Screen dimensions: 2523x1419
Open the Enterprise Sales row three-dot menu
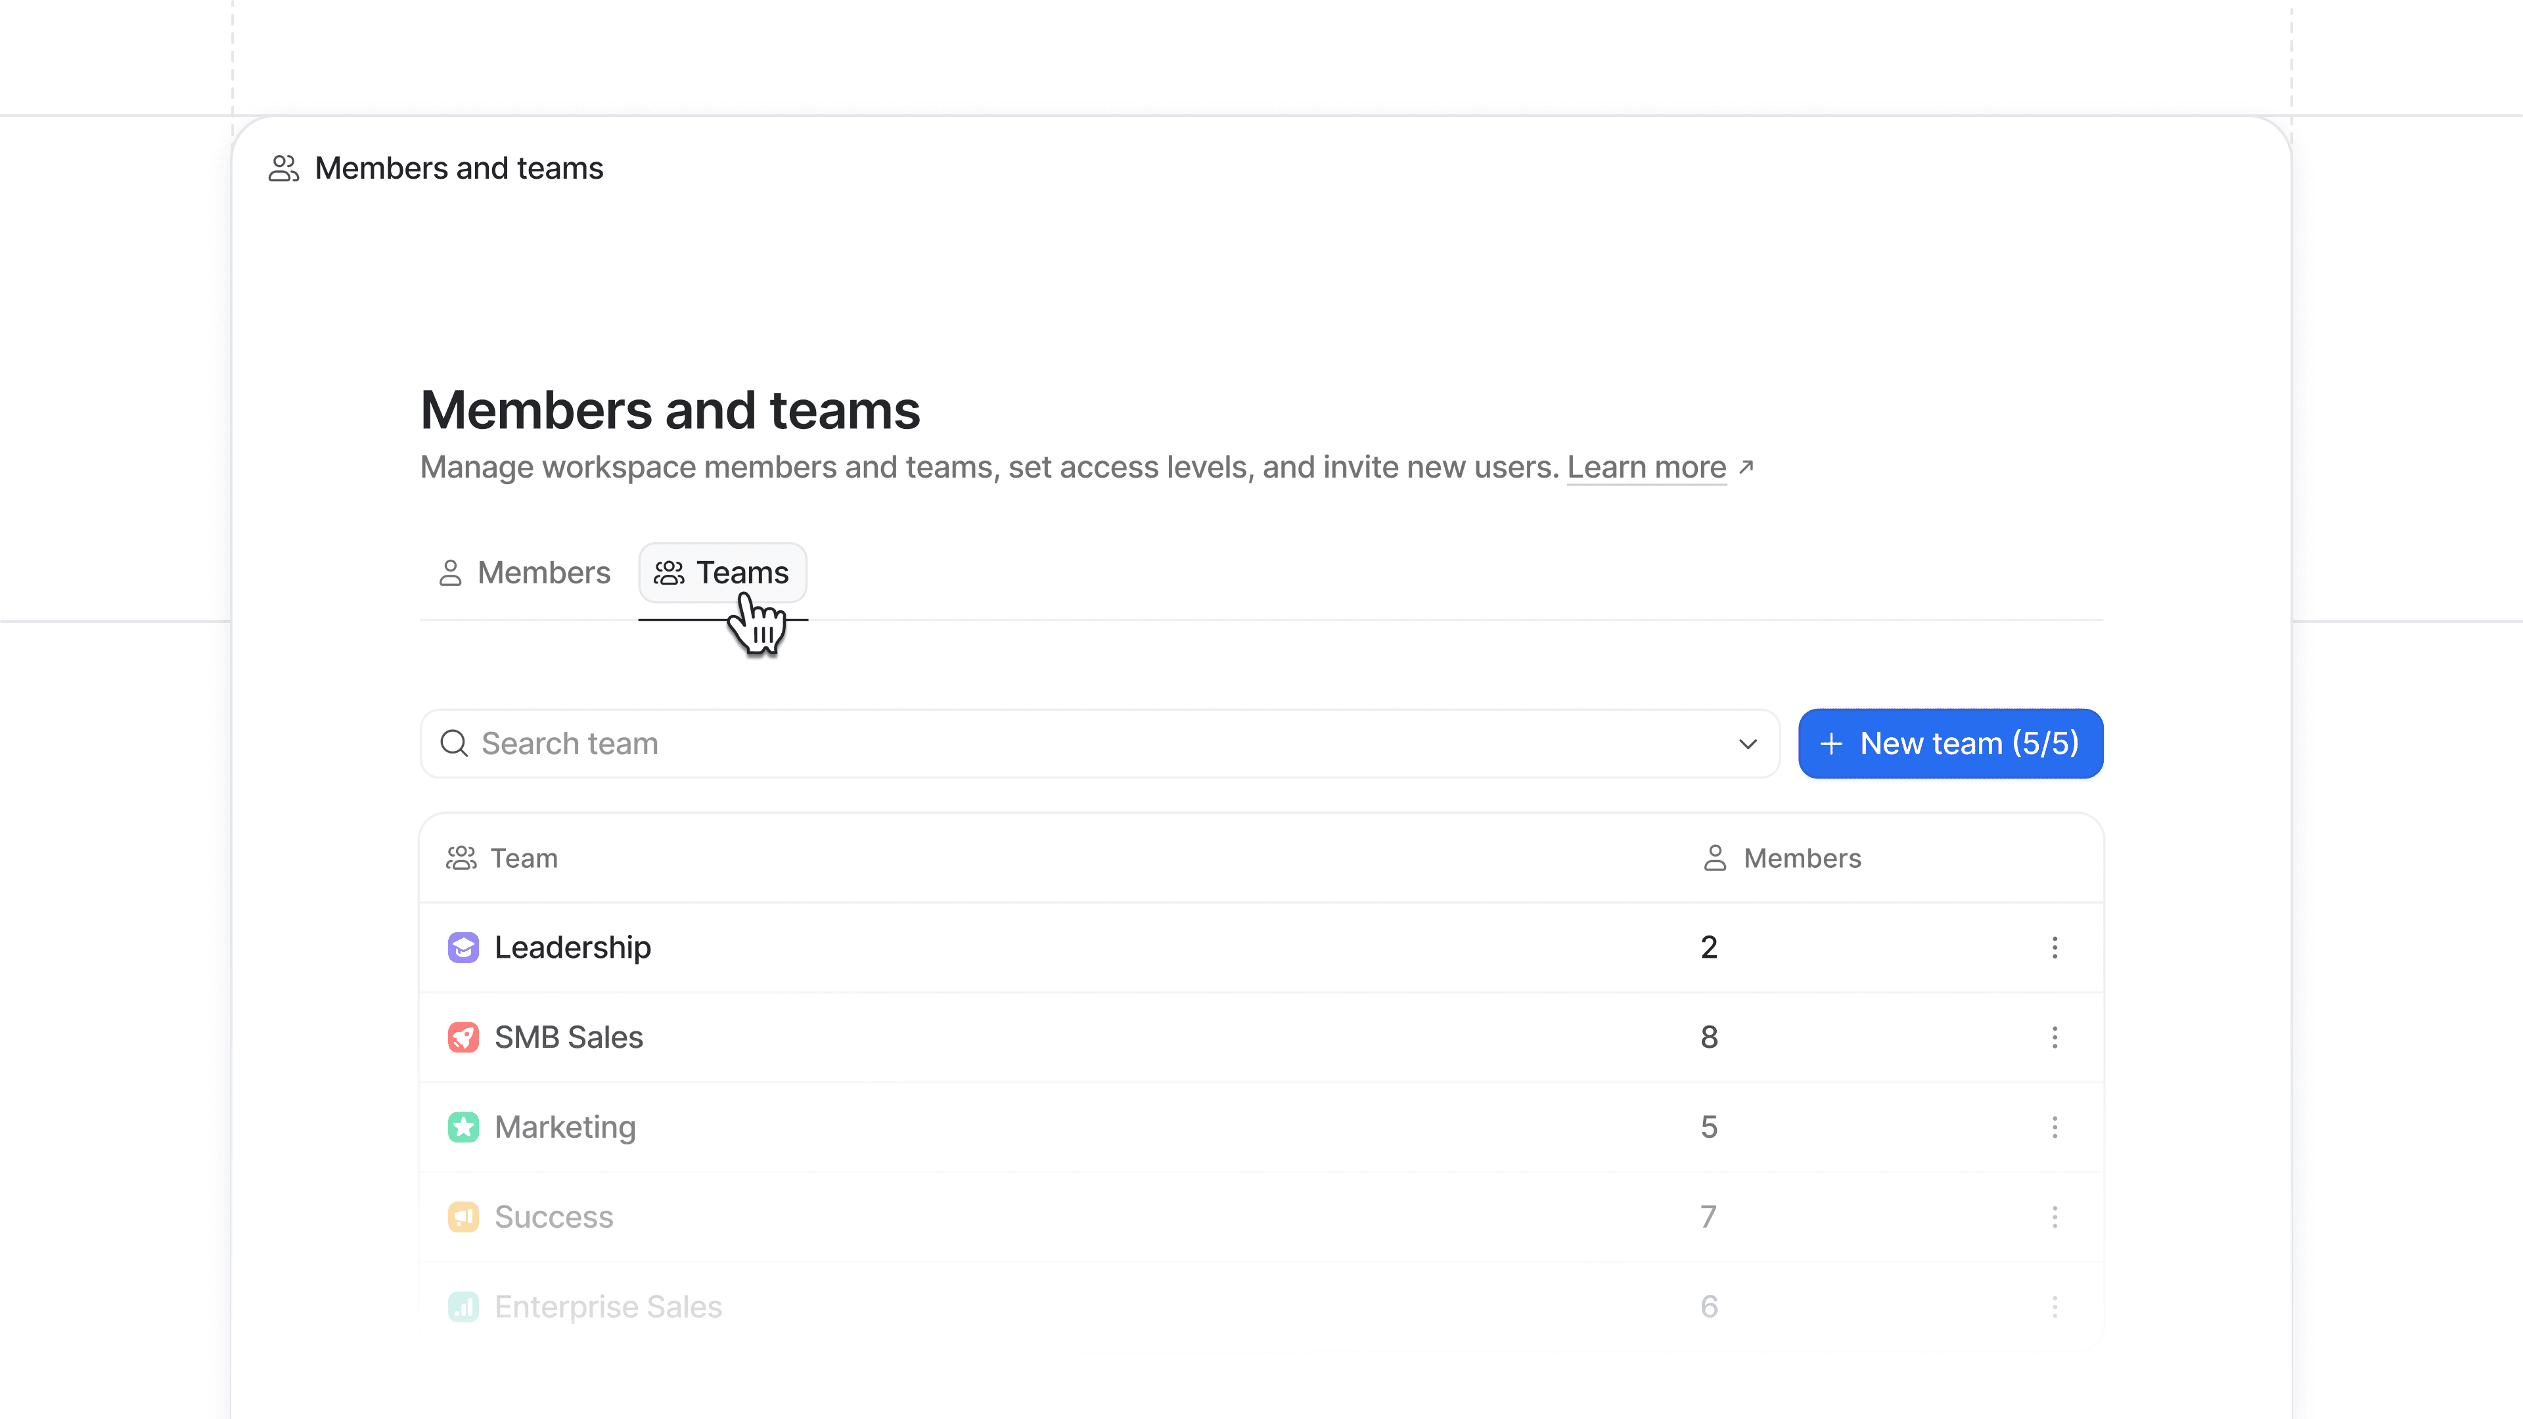pyautogui.click(x=2054, y=1307)
